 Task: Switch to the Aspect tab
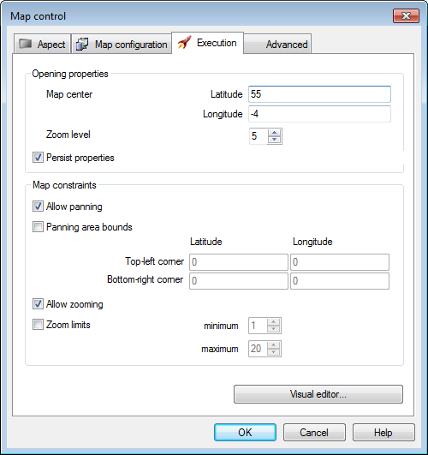click(x=42, y=44)
